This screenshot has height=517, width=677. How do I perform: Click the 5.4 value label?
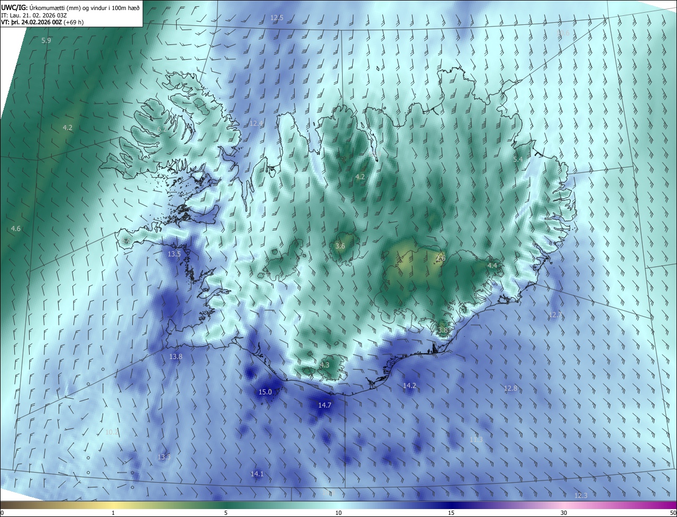[x=518, y=159]
